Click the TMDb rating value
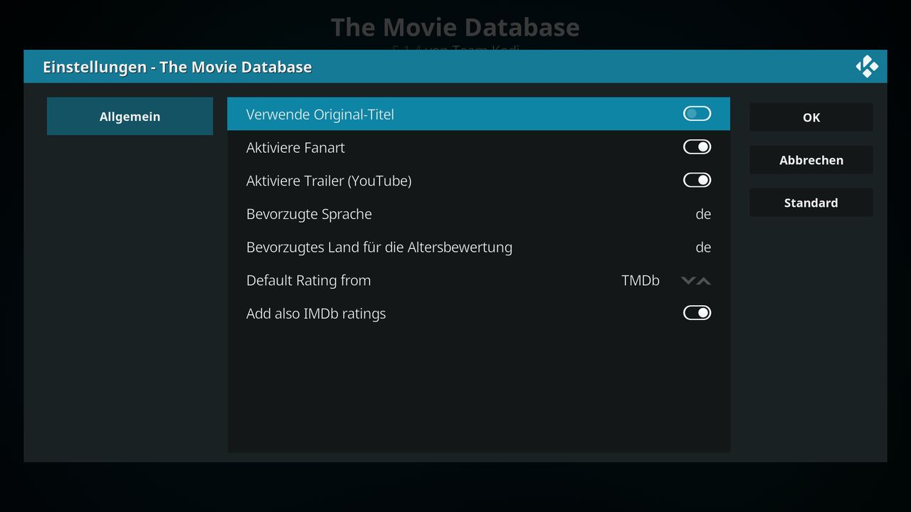Screen dimensions: 911x512 point(641,280)
